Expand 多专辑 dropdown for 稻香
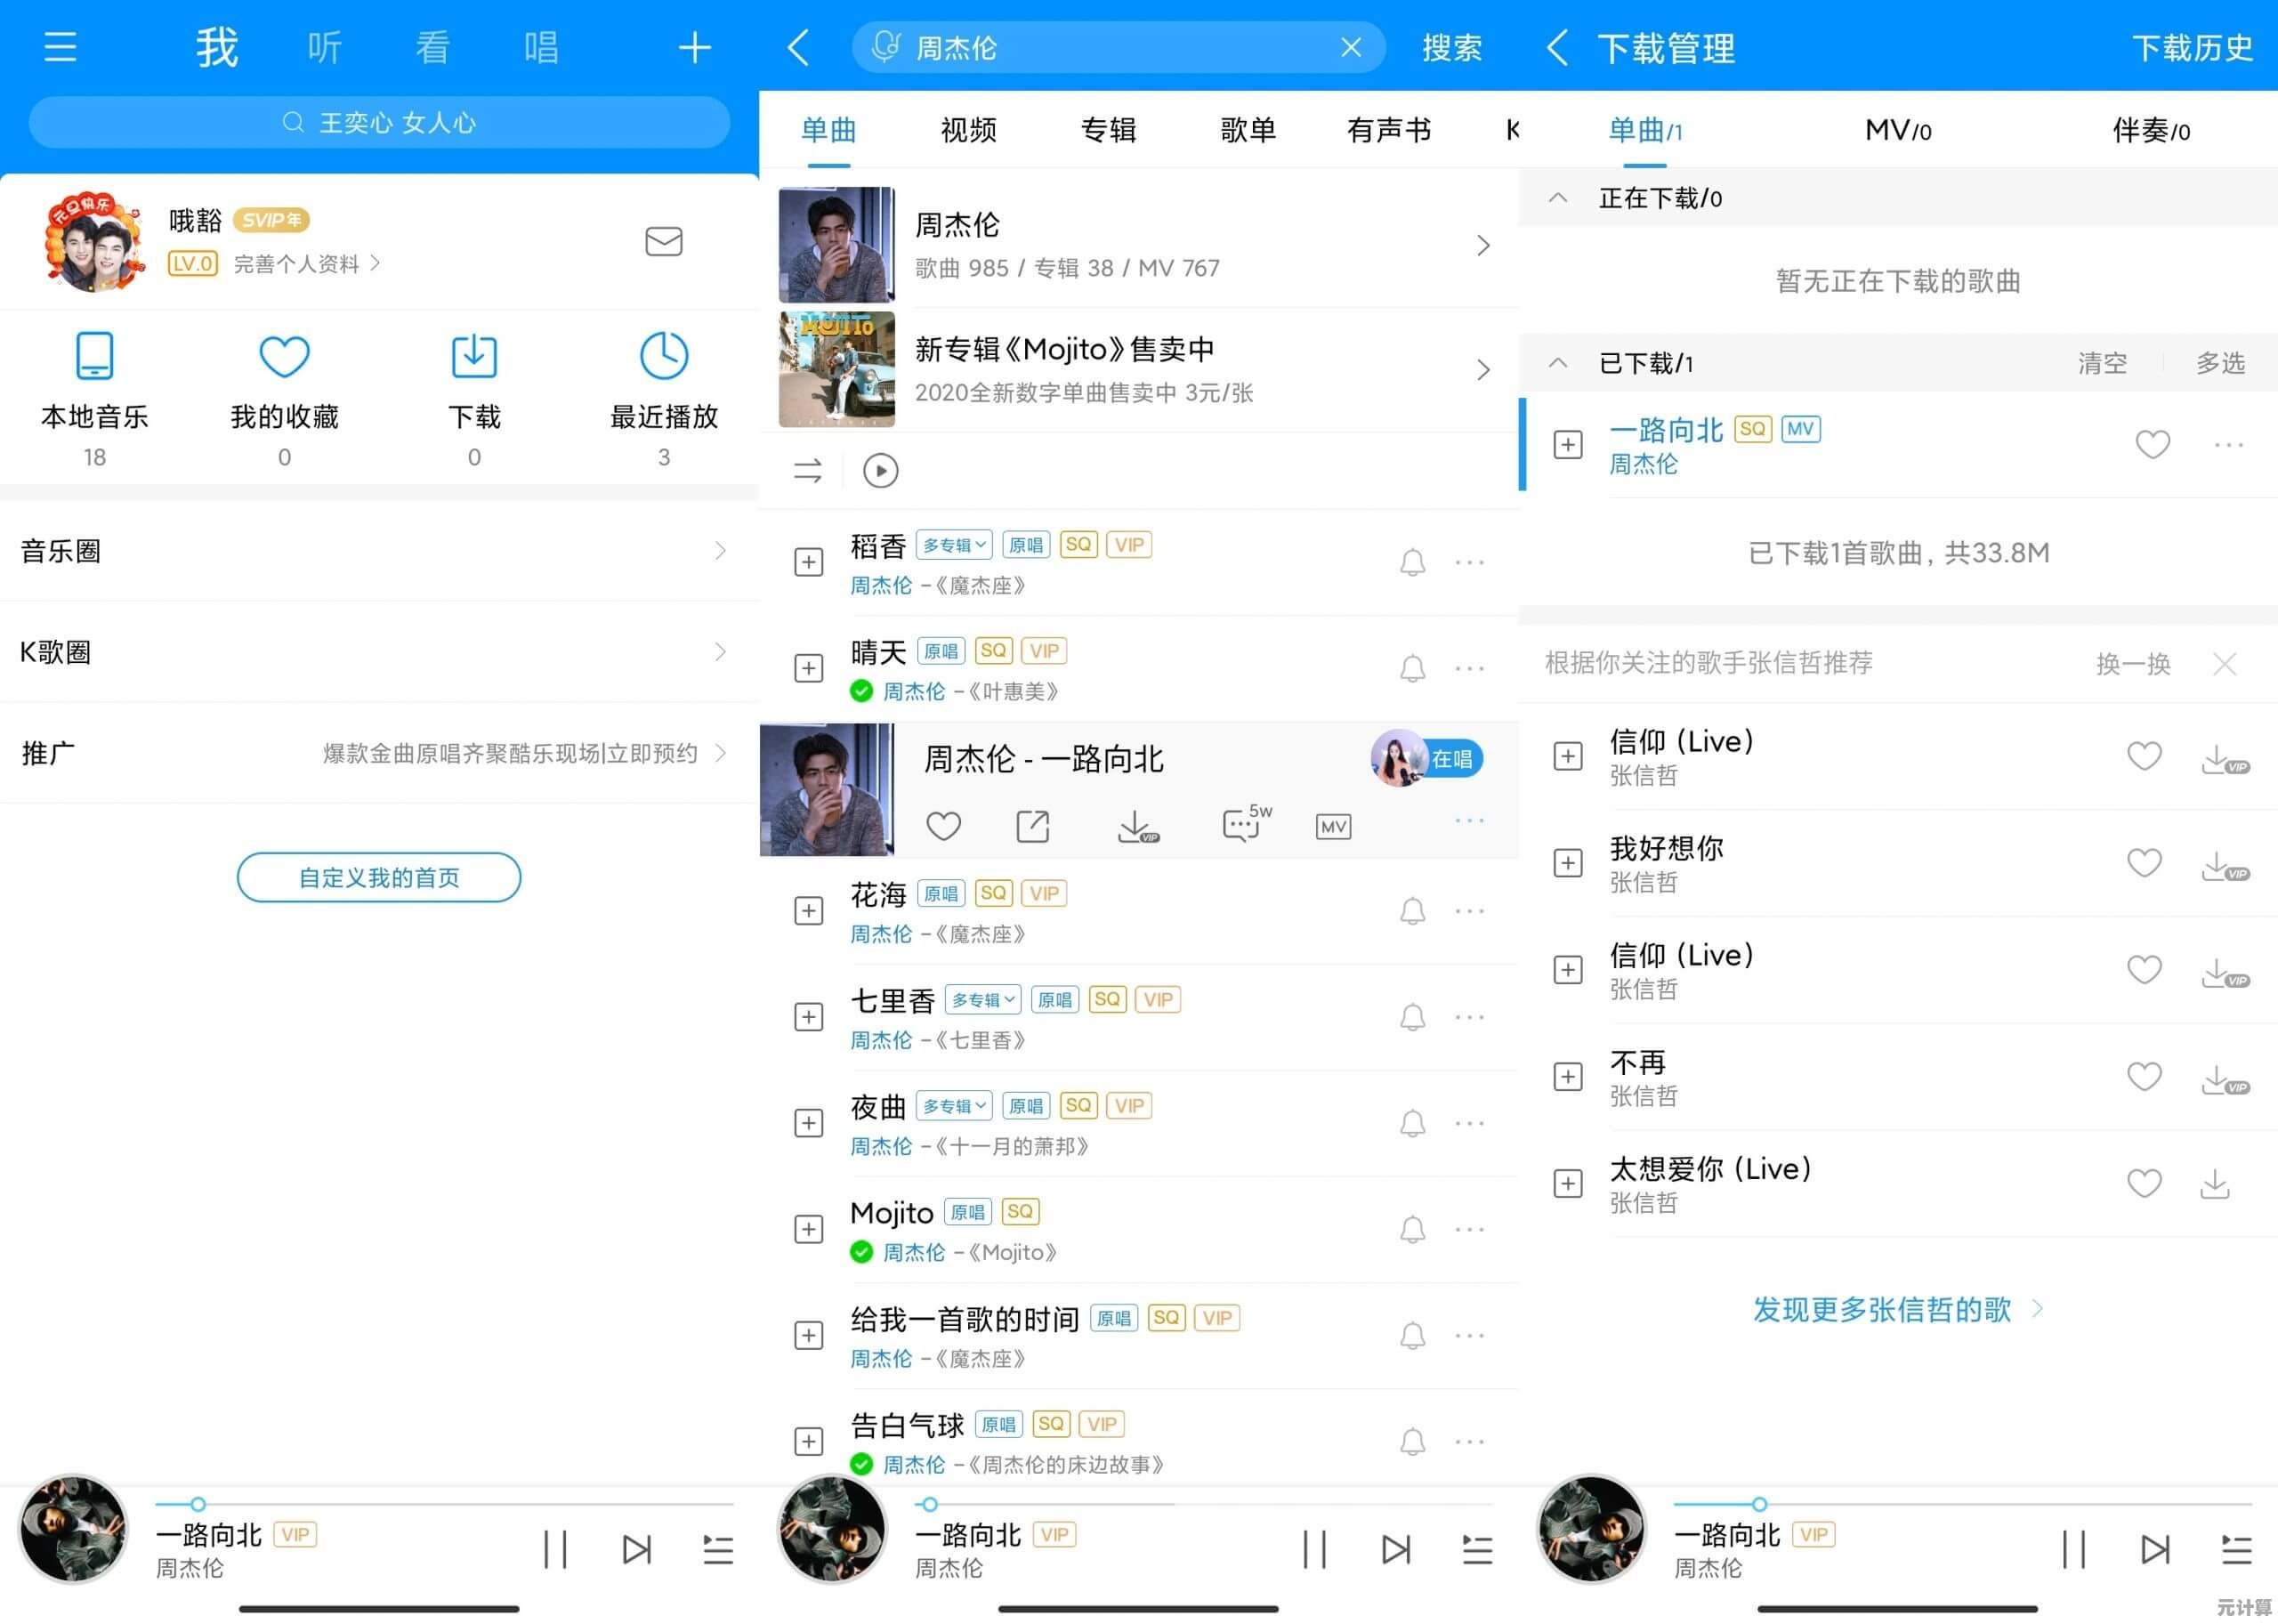The height and width of the screenshot is (1624, 2278). (954, 544)
